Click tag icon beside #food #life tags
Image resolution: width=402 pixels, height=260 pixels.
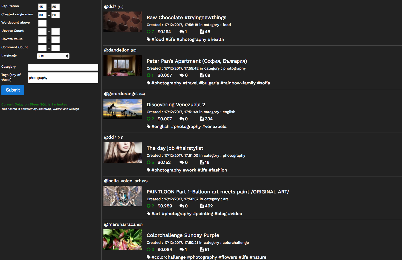(149, 39)
